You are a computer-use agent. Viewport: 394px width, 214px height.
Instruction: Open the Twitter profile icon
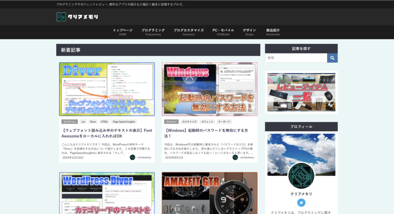pyautogui.click(x=301, y=203)
